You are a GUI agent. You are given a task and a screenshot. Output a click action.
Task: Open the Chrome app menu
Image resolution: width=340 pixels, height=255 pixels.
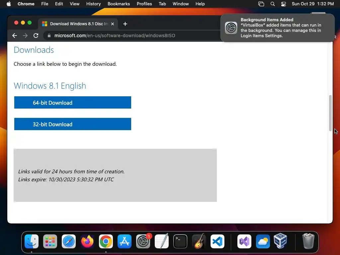tap(26, 4)
